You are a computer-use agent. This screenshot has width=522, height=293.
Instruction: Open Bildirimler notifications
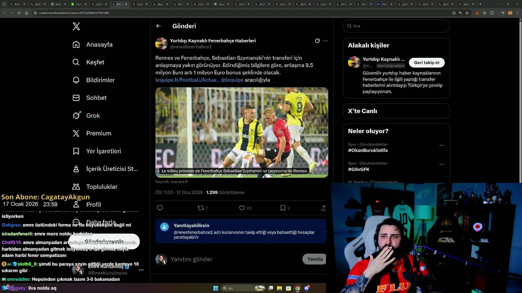(x=93, y=80)
